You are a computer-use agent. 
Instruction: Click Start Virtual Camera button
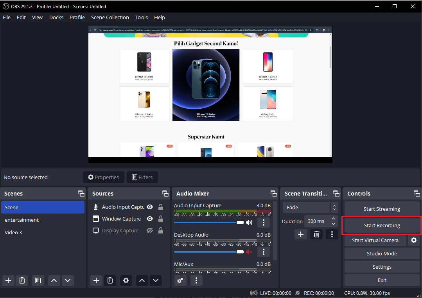point(375,240)
